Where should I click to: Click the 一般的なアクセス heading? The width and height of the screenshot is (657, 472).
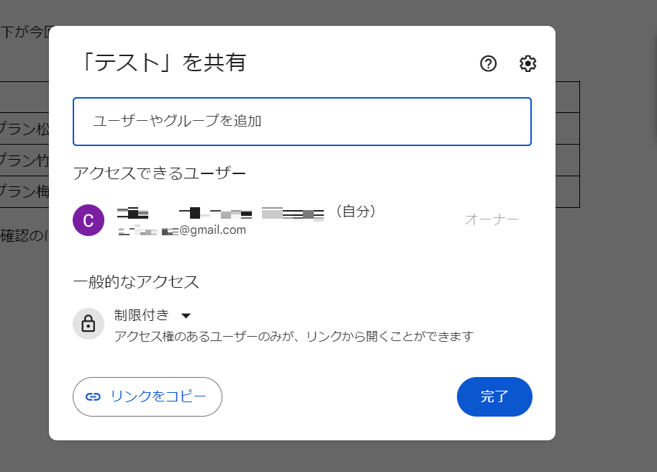(x=136, y=281)
